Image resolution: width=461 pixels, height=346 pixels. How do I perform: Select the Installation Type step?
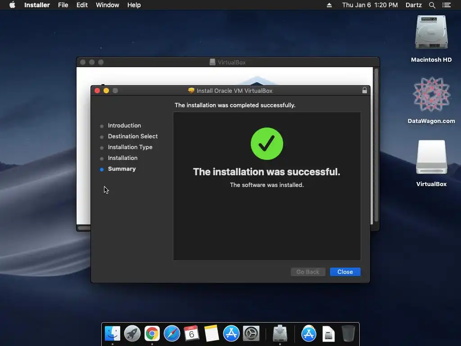coord(130,147)
